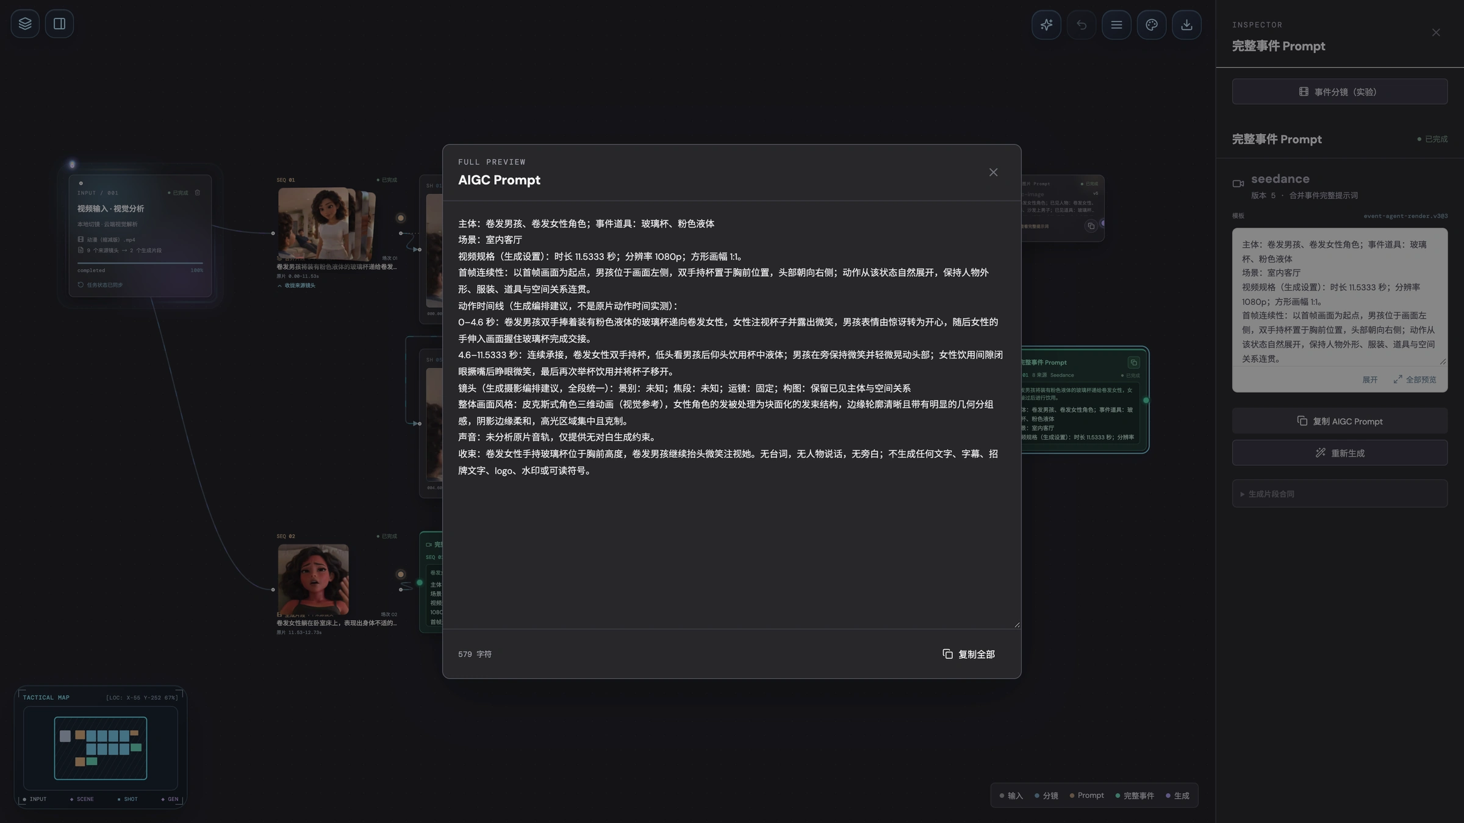Click the 全部预览 expand link
Screen dimensions: 1464x823
(x=1415, y=380)
